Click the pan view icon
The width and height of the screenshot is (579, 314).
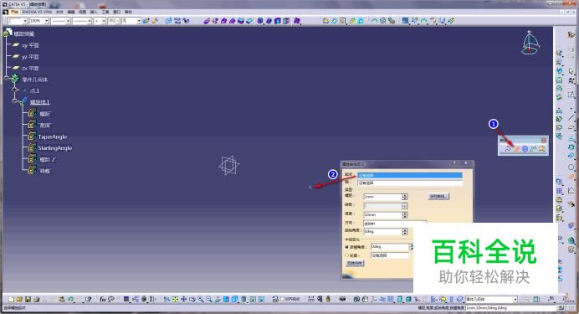coord(183,299)
